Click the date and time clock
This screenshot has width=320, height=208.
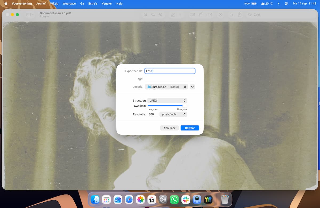(x=305, y=4)
